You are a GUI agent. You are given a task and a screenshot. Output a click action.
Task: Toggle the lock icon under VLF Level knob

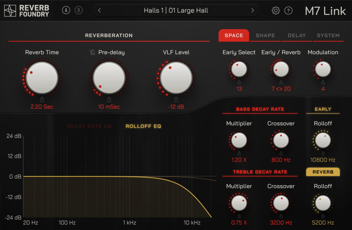[x=176, y=99]
